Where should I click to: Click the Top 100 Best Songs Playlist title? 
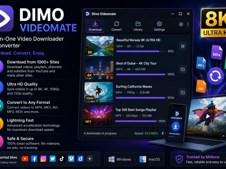pos(136,110)
